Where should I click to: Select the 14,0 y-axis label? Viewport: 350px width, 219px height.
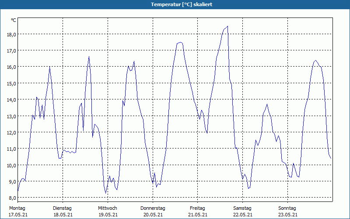(12, 100)
